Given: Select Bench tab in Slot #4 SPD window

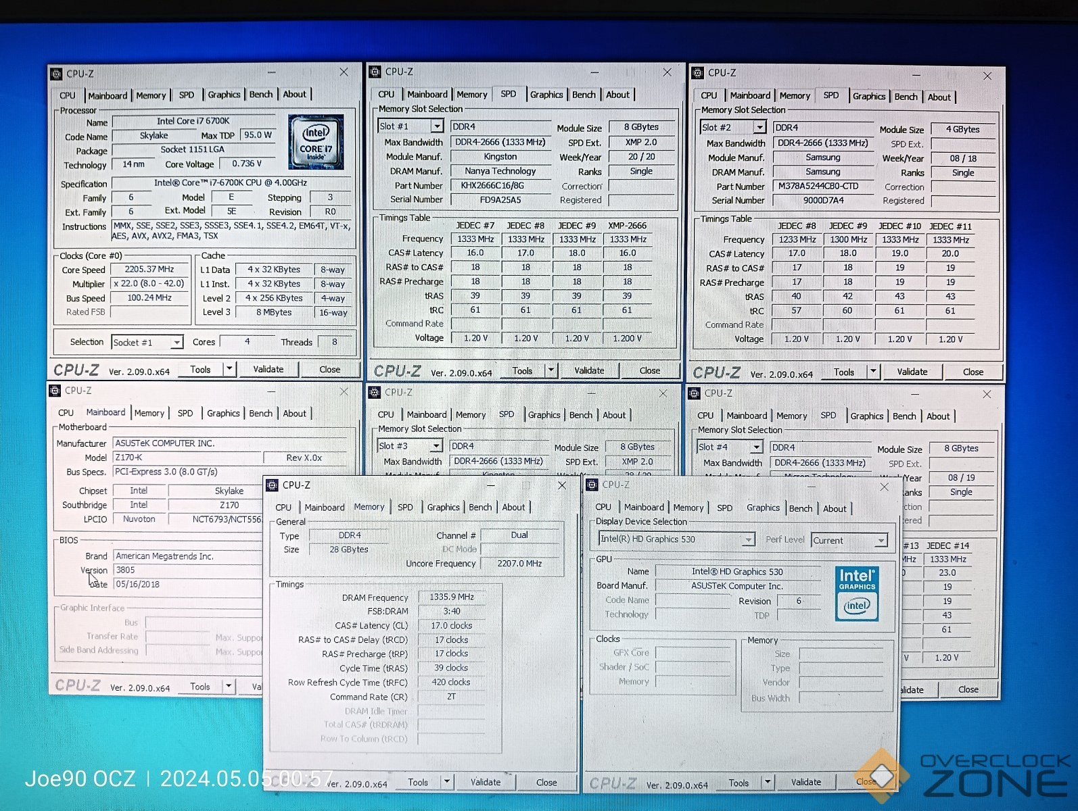Looking at the screenshot, I should 904,416.
